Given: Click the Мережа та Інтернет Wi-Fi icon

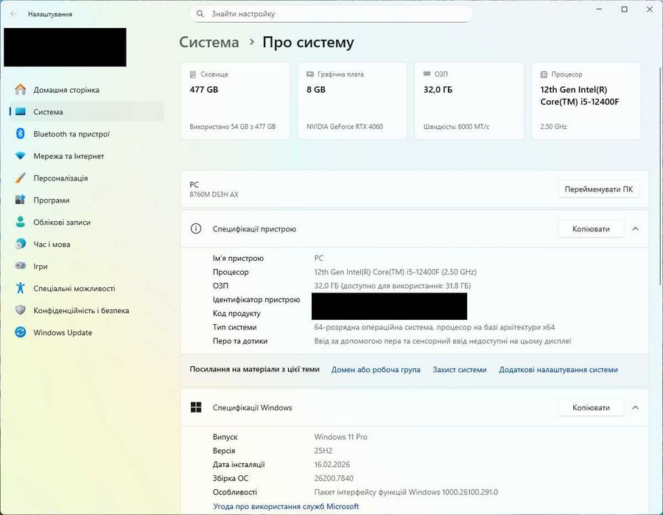Looking at the screenshot, I should (21, 155).
